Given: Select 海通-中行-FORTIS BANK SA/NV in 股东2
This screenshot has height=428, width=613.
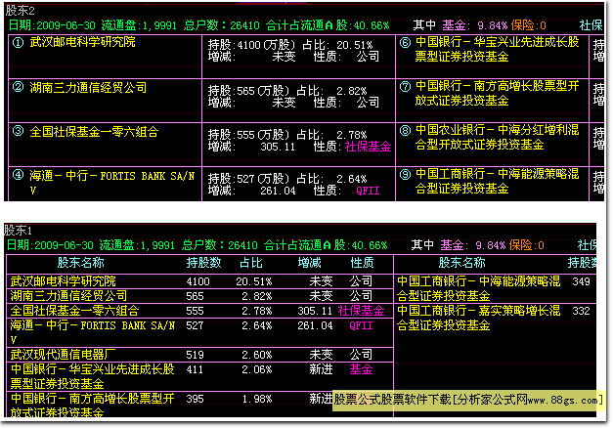Looking at the screenshot, I should point(111,183).
